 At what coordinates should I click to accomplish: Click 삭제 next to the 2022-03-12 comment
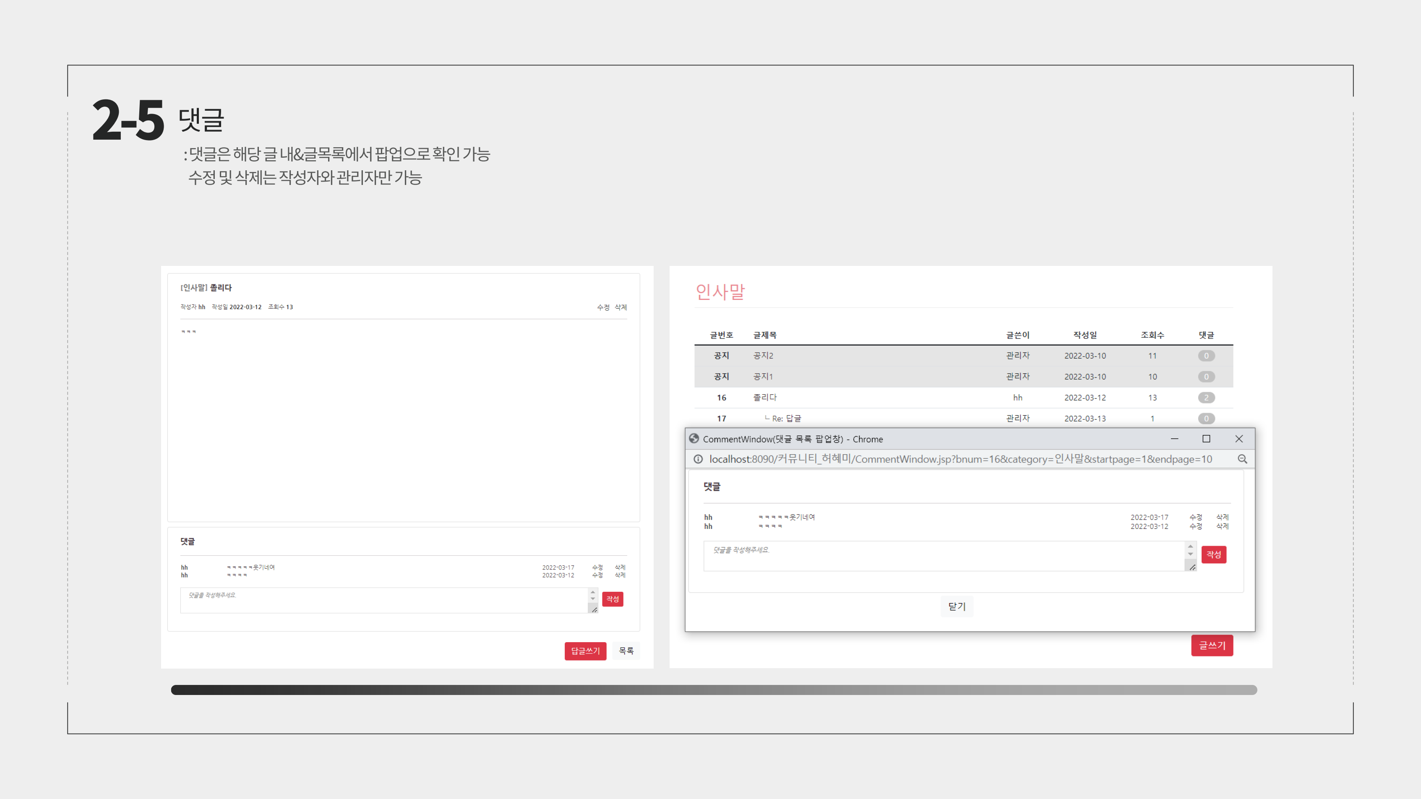[x=620, y=575]
